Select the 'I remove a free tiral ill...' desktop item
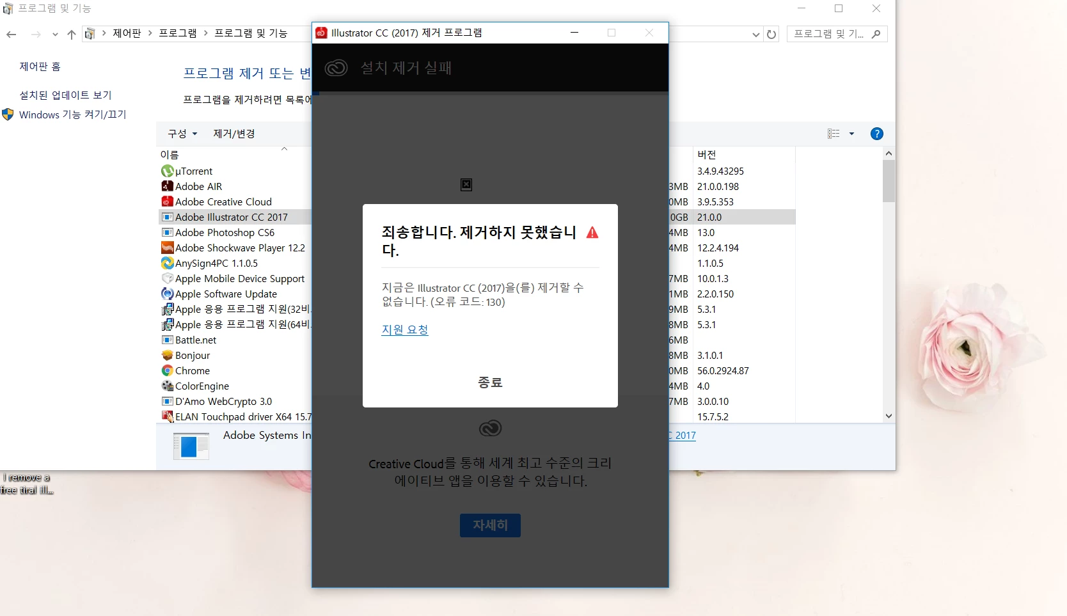 [x=27, y=484]
